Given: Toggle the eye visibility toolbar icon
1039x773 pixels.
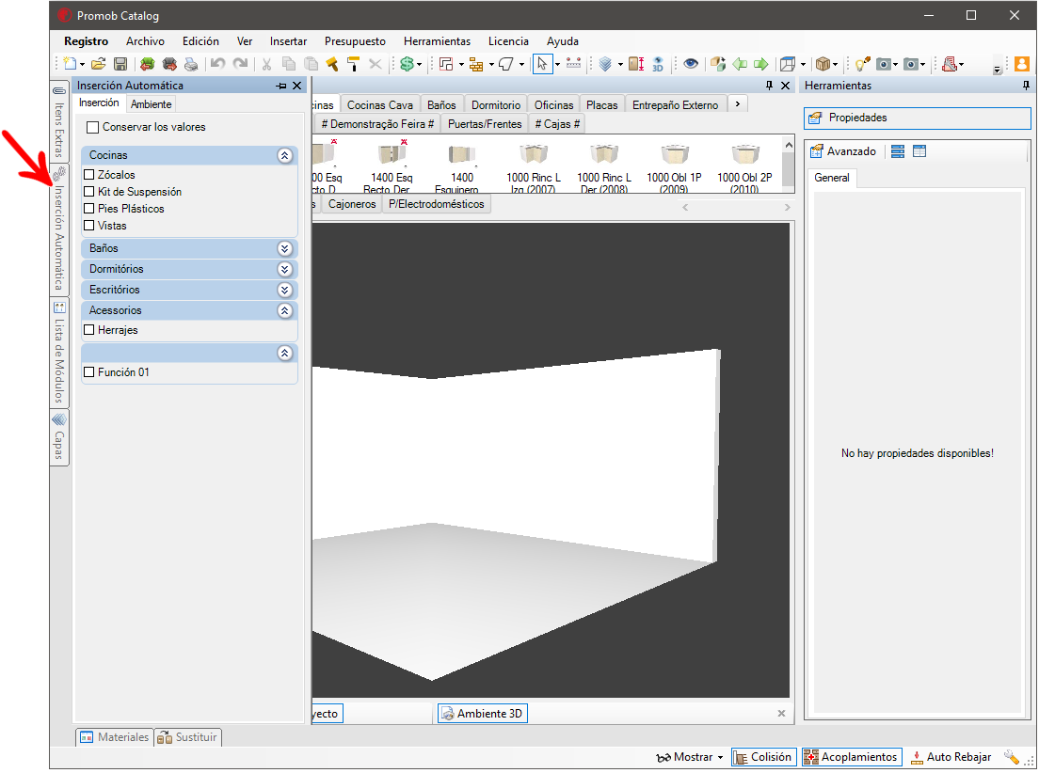Looking at the screenshot, I should [691, 64].
